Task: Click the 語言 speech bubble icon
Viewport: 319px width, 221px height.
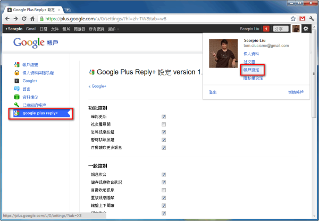Action: 16,89
